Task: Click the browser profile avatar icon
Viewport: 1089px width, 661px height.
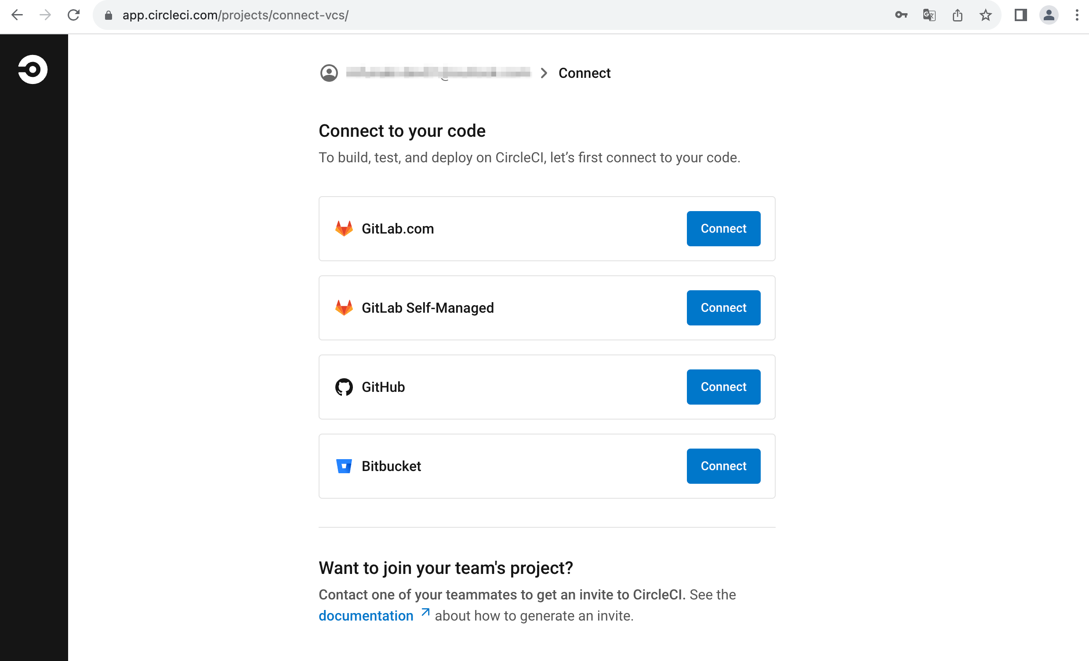Action: click(x=1049, y=15)
